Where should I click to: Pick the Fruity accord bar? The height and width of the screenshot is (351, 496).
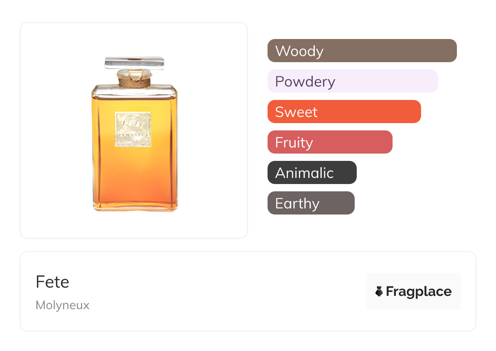coord(329,142)
